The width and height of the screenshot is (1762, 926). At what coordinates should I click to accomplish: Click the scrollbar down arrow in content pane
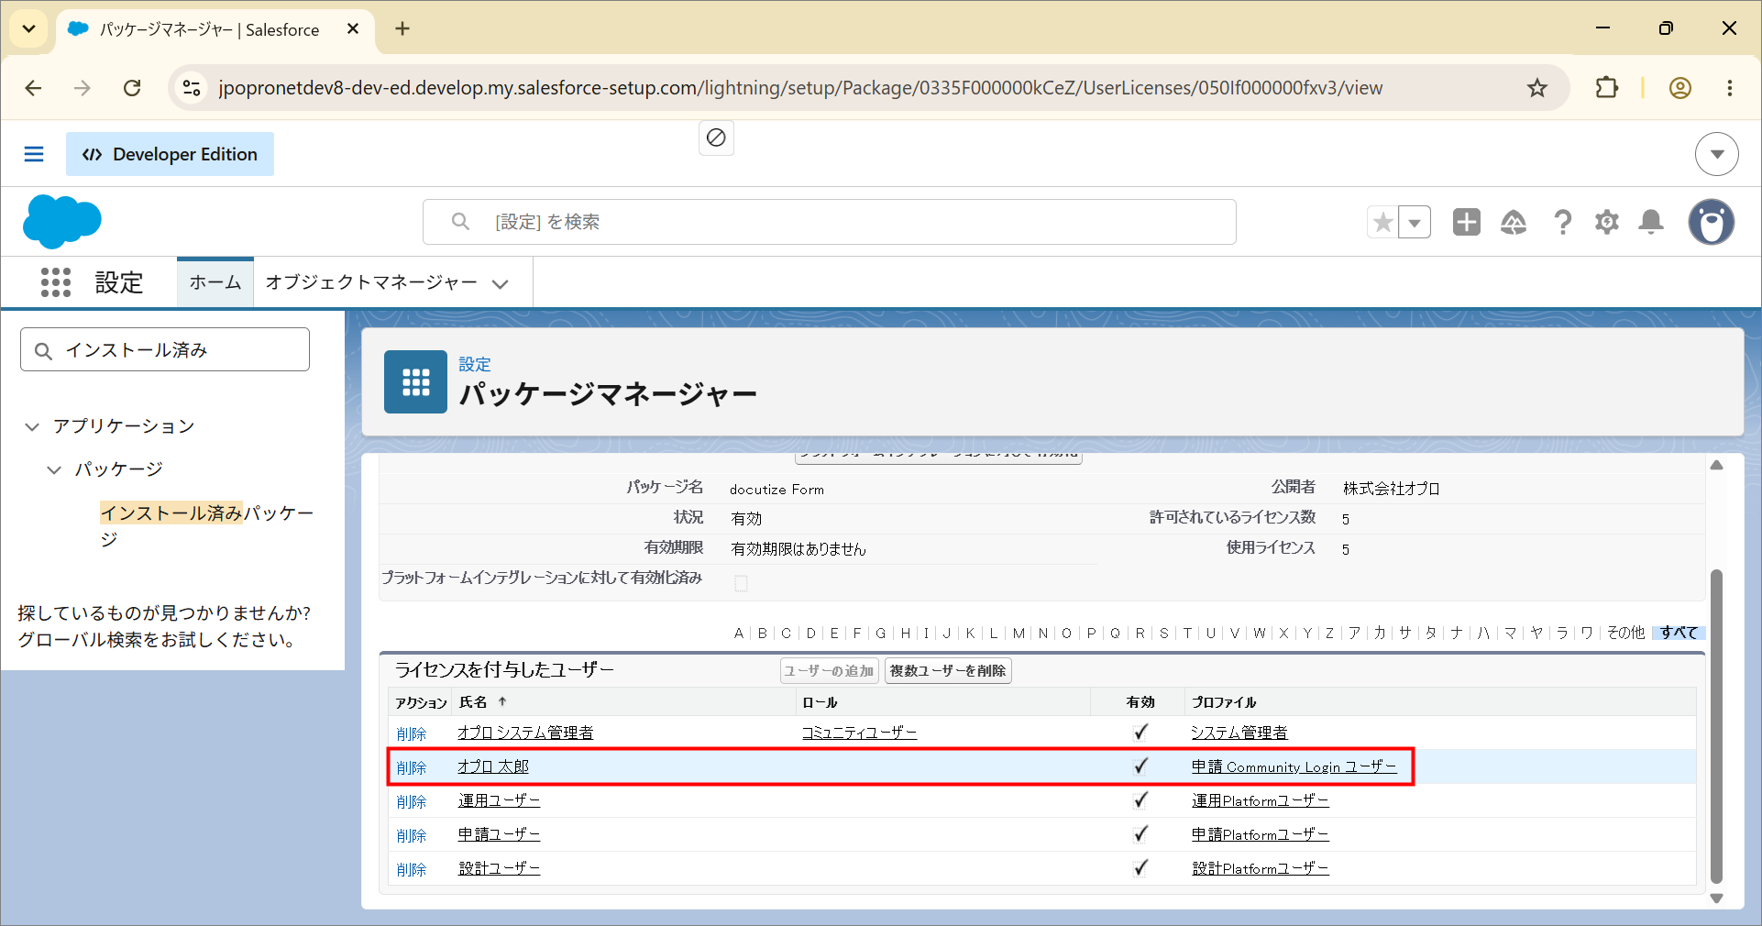[1717, 898]
